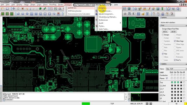Click the All On button
187x105 pixels.
point(165,32)
